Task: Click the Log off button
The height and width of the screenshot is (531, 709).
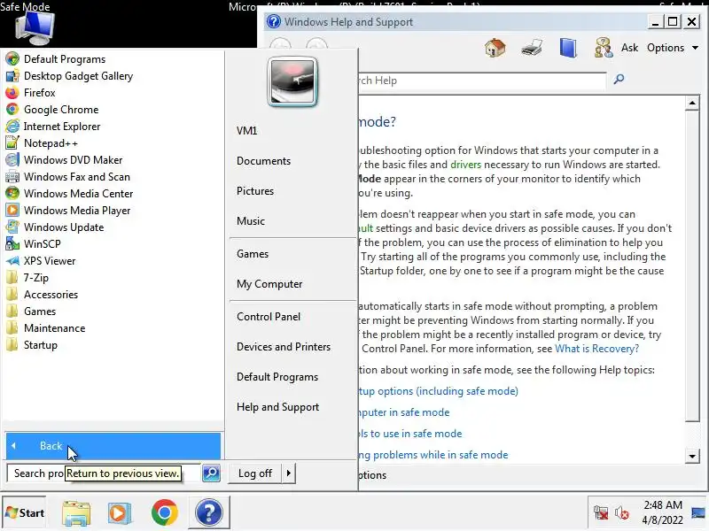Action: (x=255, y=473)
